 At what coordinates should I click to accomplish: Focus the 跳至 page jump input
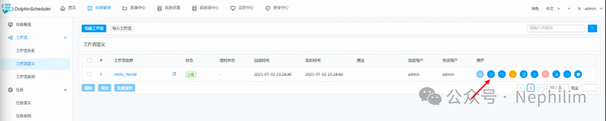[x=589, y=88]
